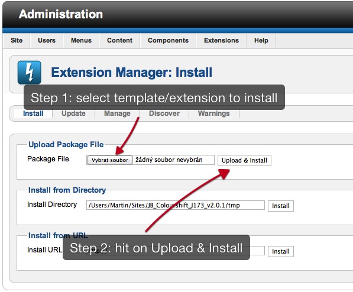
Task: Click the Administration header title
Action: point(61,14)
